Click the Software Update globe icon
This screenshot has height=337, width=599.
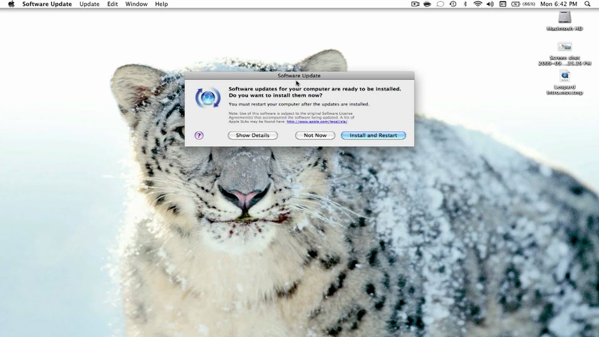[x=208, y=98]
